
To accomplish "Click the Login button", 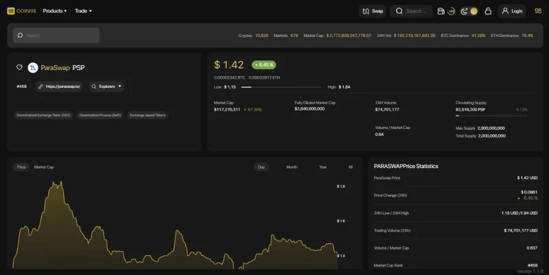I will pyautogui.click(x=512, y=11).
